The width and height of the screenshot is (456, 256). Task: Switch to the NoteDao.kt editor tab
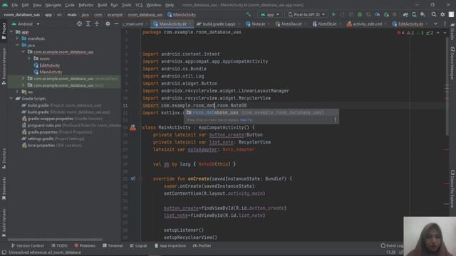(289, 23)
